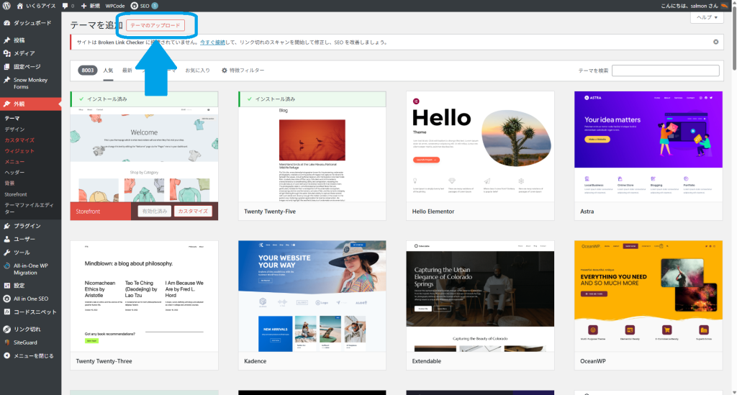Open メディア in the sidebar
Screen dimensions: 737x395
[24, 53]
